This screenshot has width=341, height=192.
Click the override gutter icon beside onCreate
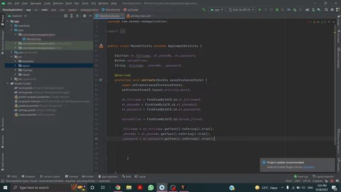[101, 80]
